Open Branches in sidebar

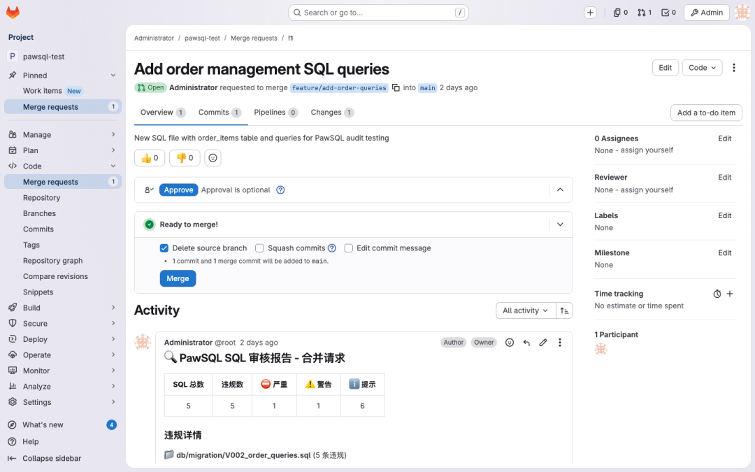(63, 213)
